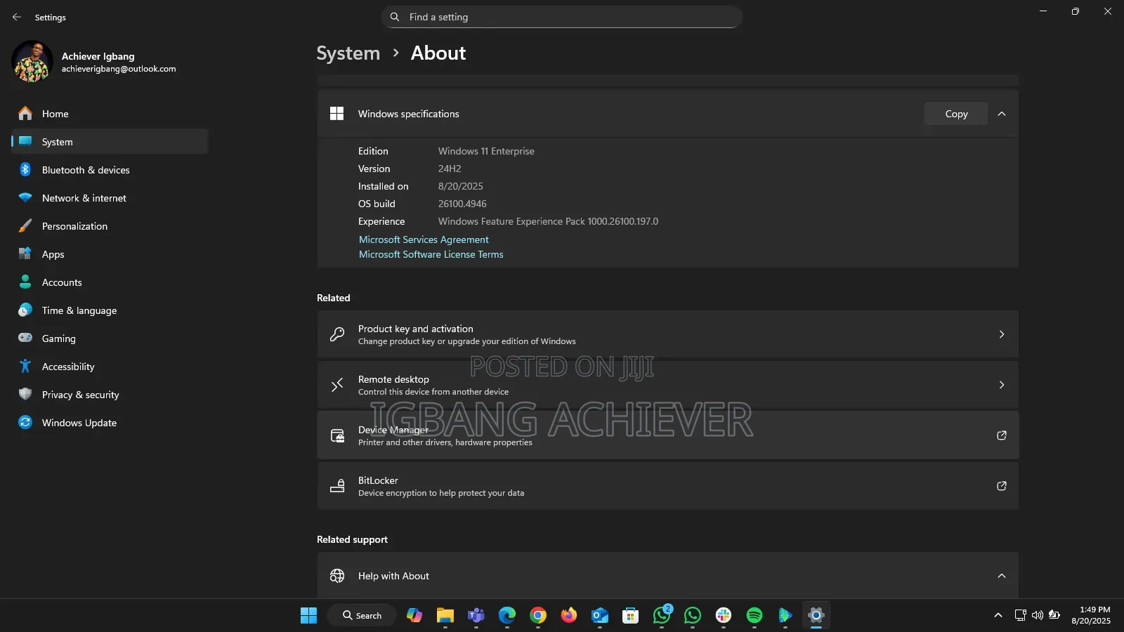
Task: Click the edition value "Windows 11 Enterprise"
Action: (486, 151)
